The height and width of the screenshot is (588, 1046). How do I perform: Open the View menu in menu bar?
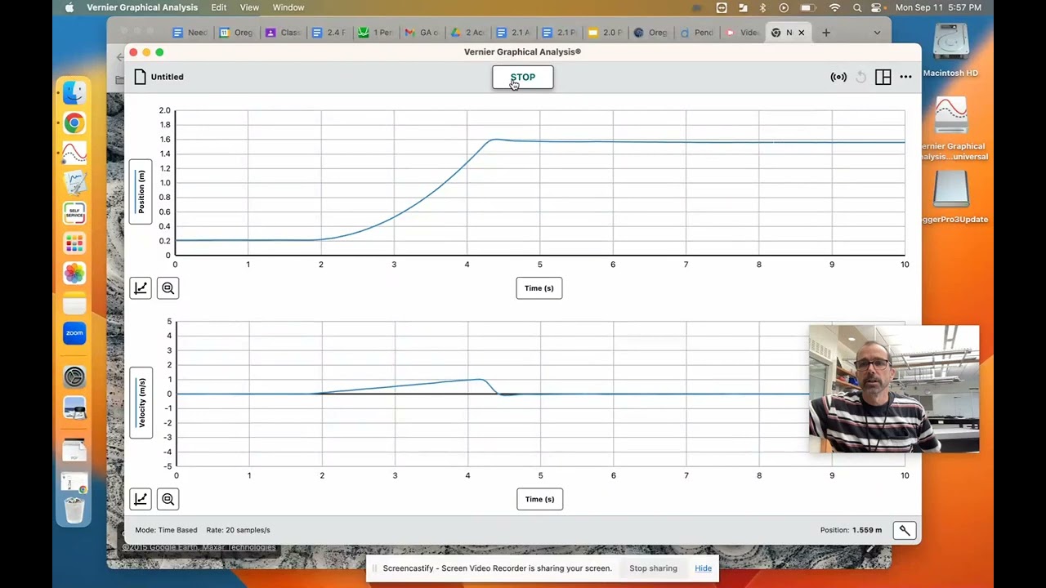[x=249, y=7]
